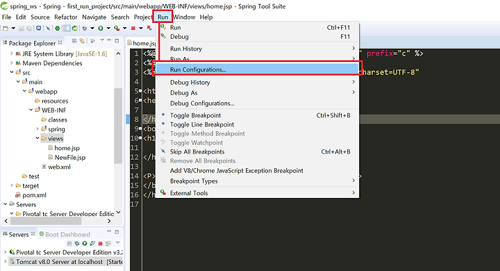Click the Debug bug toolbar icon
Image resolution: width=500 pixels, height=271 pixels.
[x=85, y=28]
